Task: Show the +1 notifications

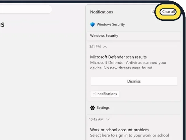Action: click(105, 94)
